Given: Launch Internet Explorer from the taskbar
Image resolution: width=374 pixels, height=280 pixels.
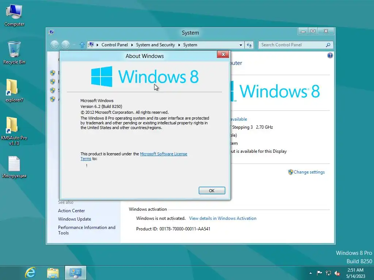Looking at the screenshot, I should pos(30,273).
